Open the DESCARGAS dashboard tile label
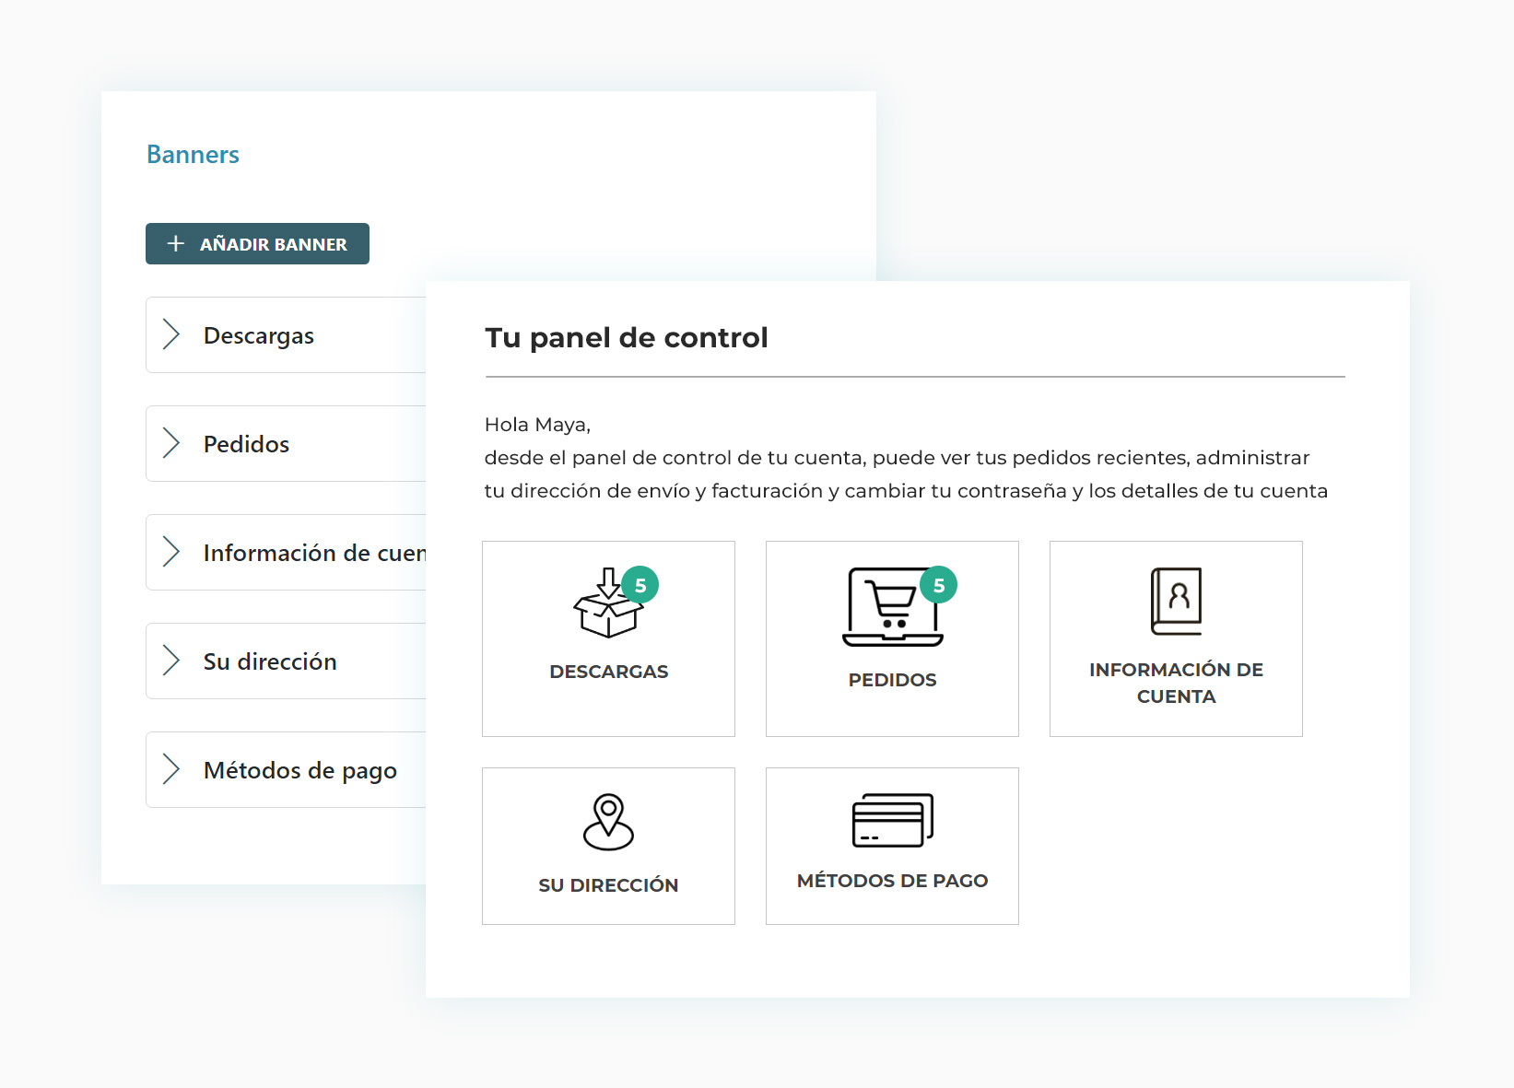The height and width of the screenshot is (1088, 1514). coord(608,672)
